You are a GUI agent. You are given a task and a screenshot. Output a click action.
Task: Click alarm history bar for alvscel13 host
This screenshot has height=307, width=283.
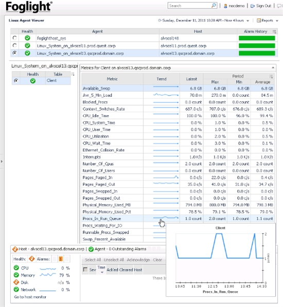[x=257, y=53]
